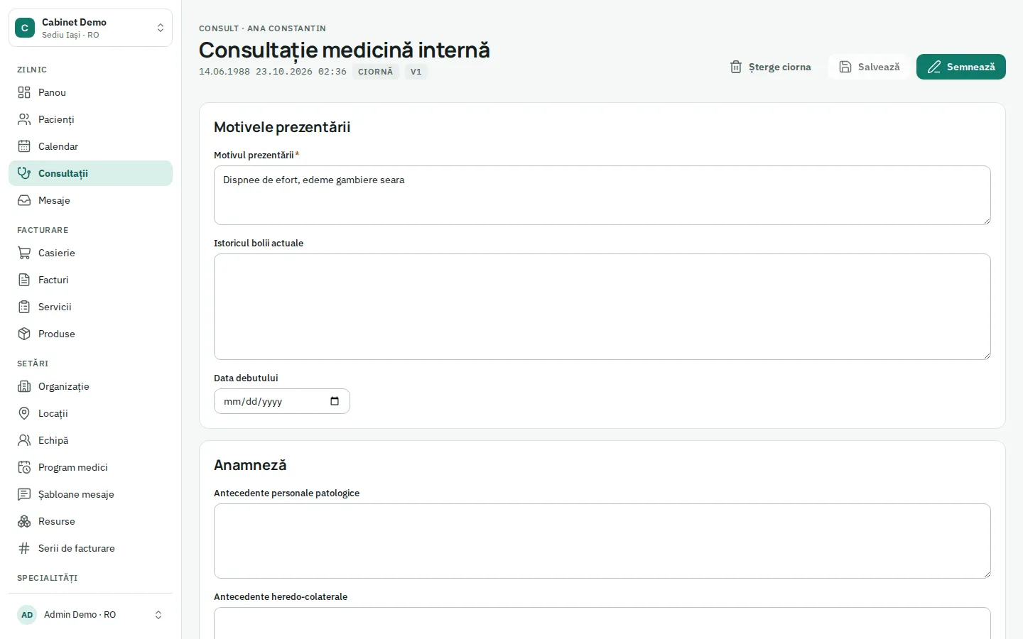Click the Produse box icon
The image size is (1023, 639).
[24, 334]
